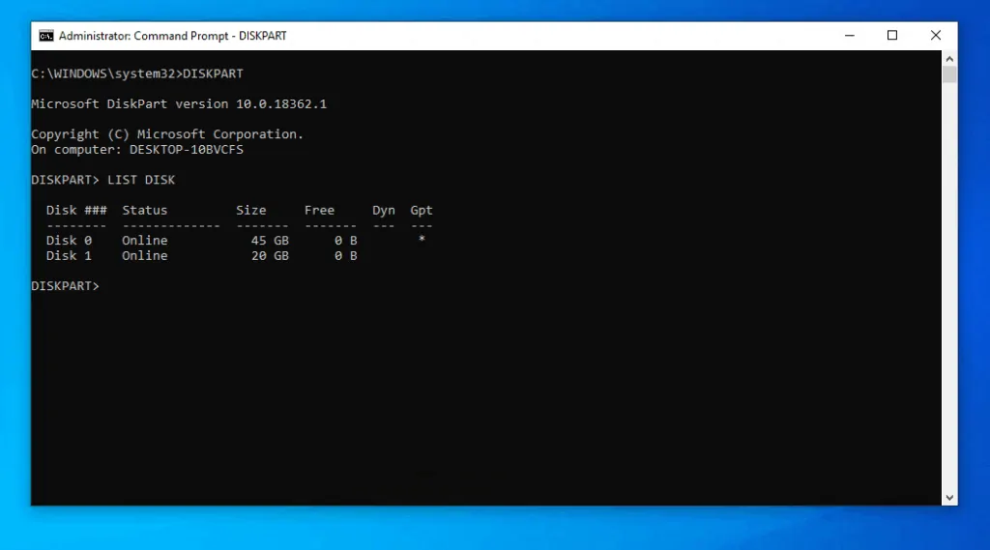
Task: Click '0 B' free value for Disk 1
Action: tap(346, 256)
